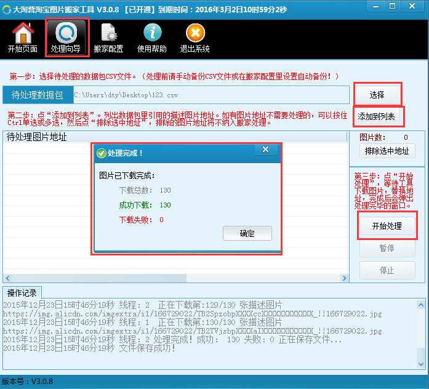Click the 成功下载: 130 text

click(x=145, y=205)
